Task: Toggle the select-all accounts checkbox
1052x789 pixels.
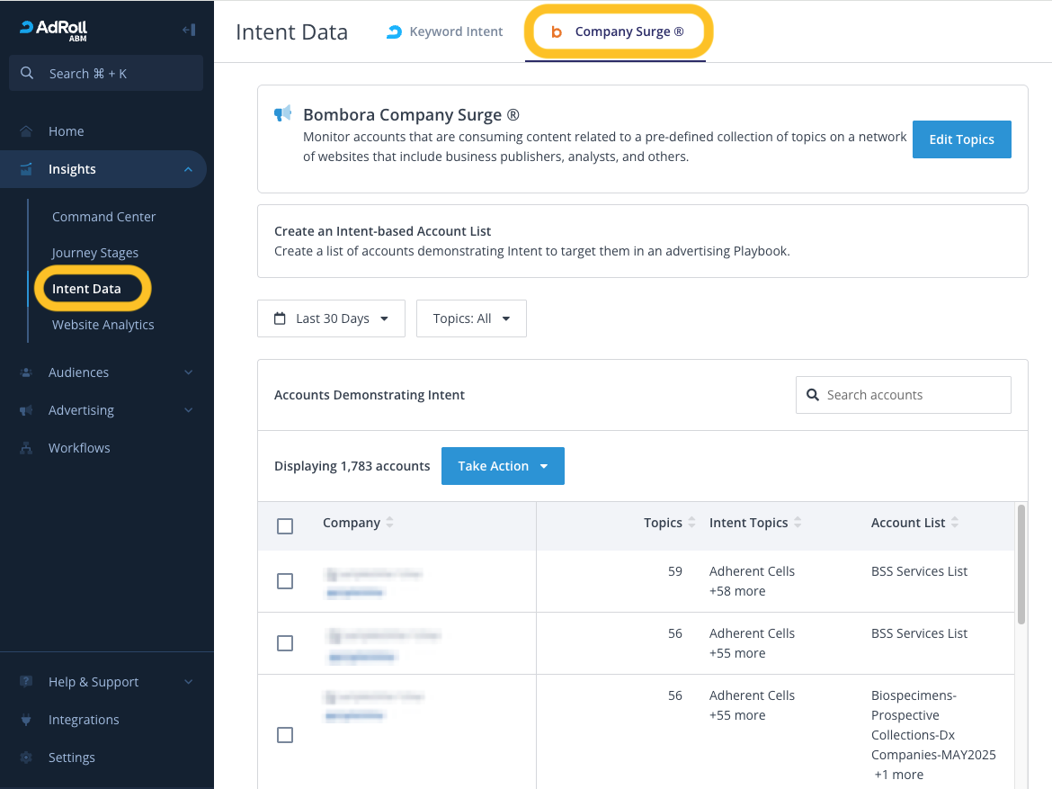Action: [x=285, y=526]
